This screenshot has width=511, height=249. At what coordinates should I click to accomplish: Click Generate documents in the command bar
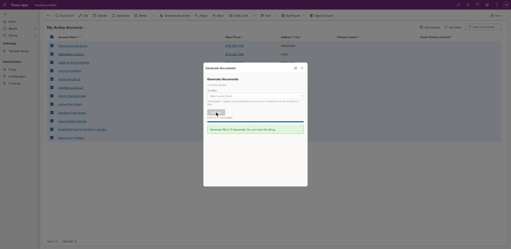175,16
